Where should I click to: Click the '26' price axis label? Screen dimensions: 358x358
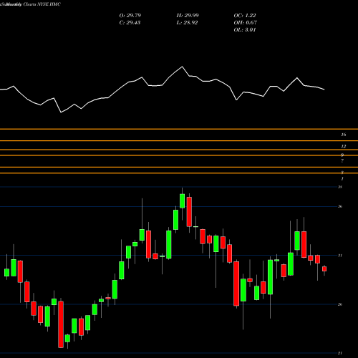click(340, 304)
